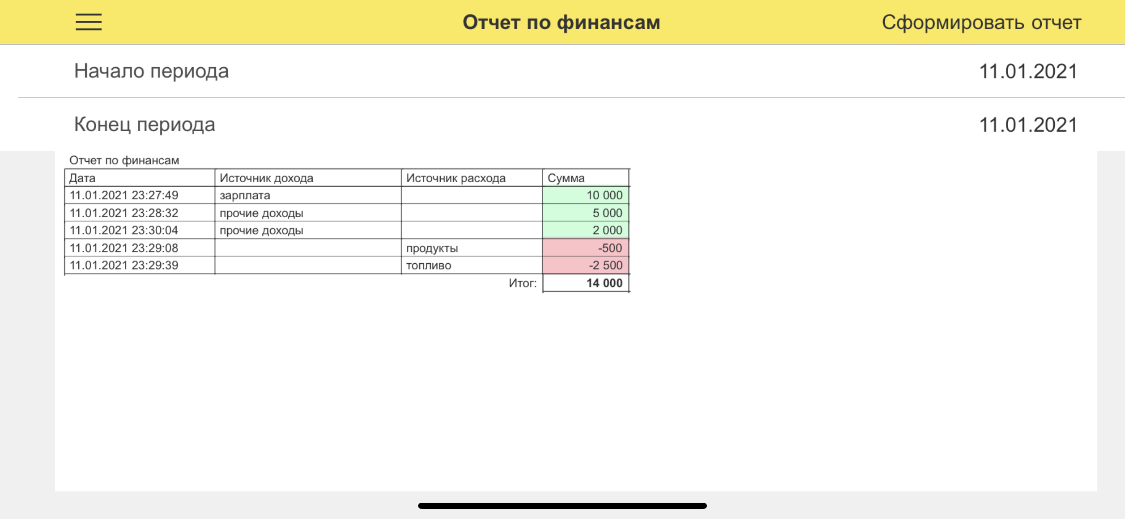The width and height of the screenshot is (1125, 519).
Task: Select the green 5 000 sum cell
Action: (x=586, y=213)
